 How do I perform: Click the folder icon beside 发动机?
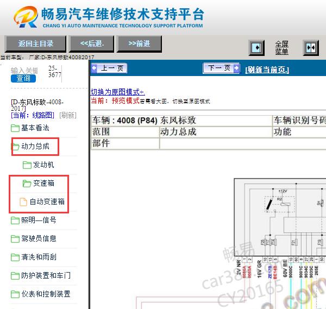coord(27,165)
